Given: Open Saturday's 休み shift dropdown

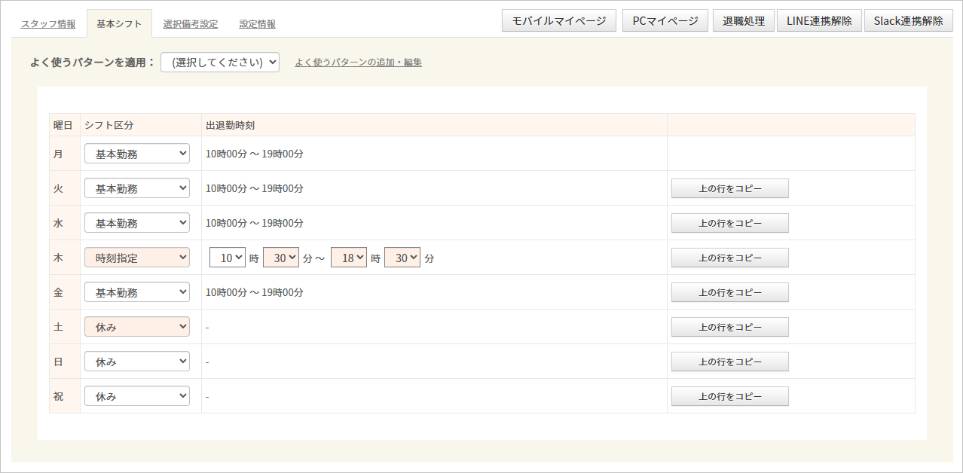Looking at the screenshot, I should pyautogui.click(x=136, y=327).
